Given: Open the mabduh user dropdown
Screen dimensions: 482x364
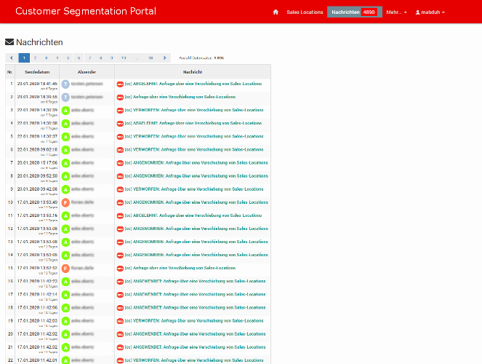Looking at the screenshot, I should 429,12.
